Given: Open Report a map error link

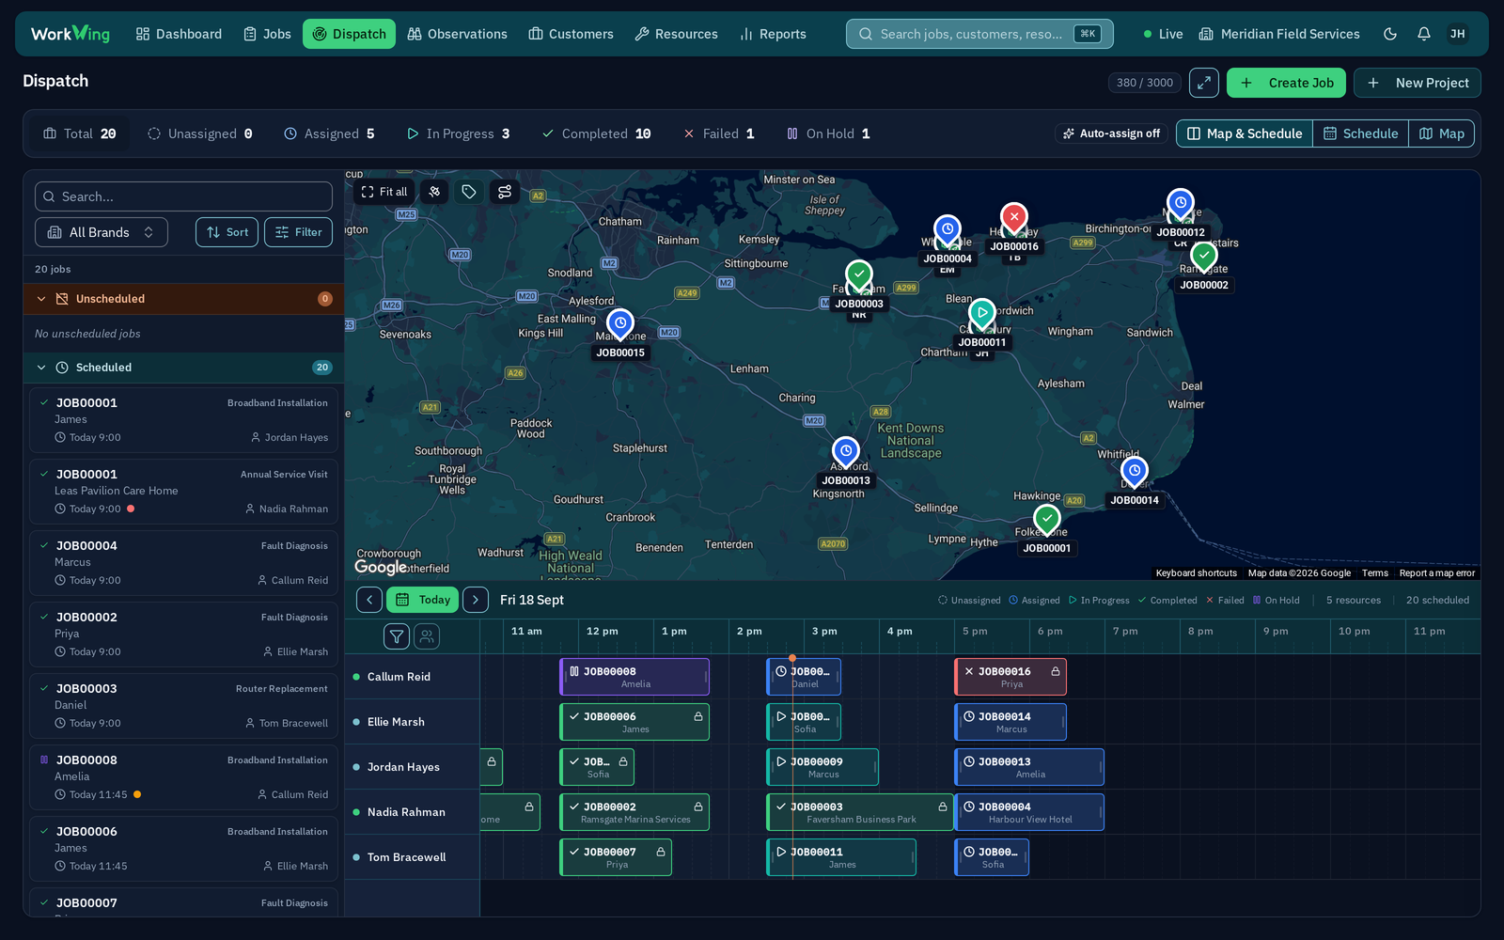Looking at the screenshot, I should click(x=1436, y=573).
